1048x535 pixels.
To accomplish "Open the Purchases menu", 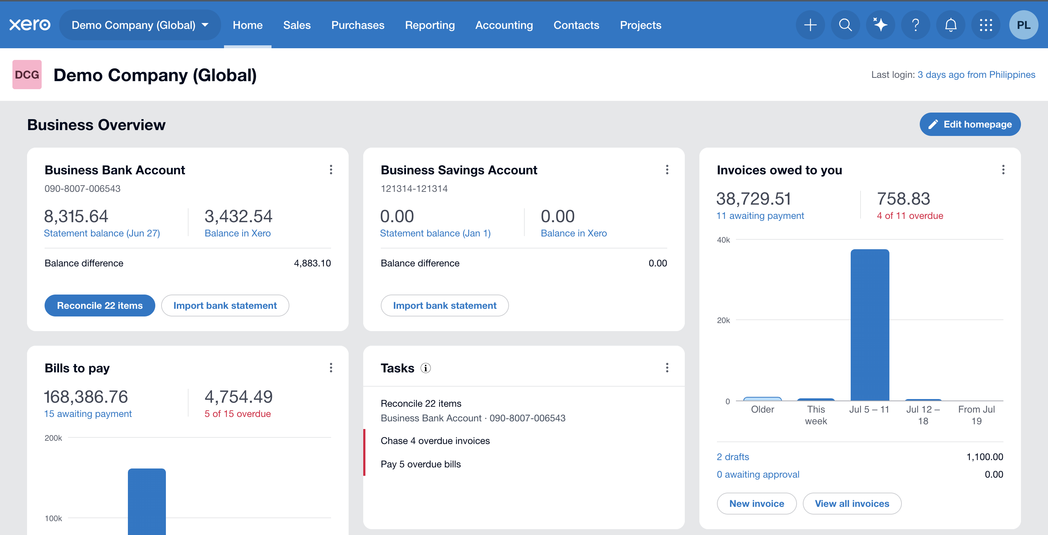I will click(x=358, y=25).
